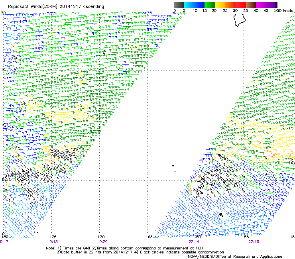The height and width of the screenshot is (259, 295).
Task: Click the cyan 5-10 knots legend segment
Action: [189, 5]
